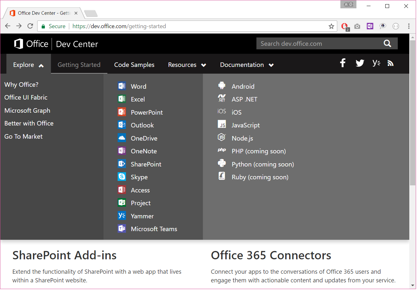The height and width of the screenshot is (291, 417).
Task: Expand the Documentation dropdown
Action: coord(246,65)
